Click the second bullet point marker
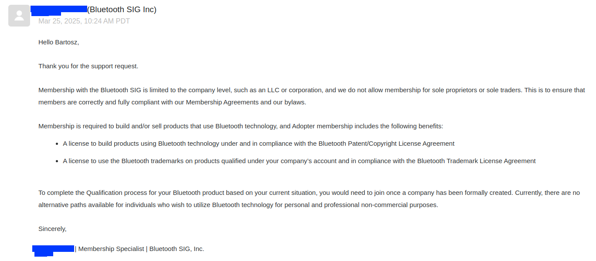596x261 pixels. 57,161
